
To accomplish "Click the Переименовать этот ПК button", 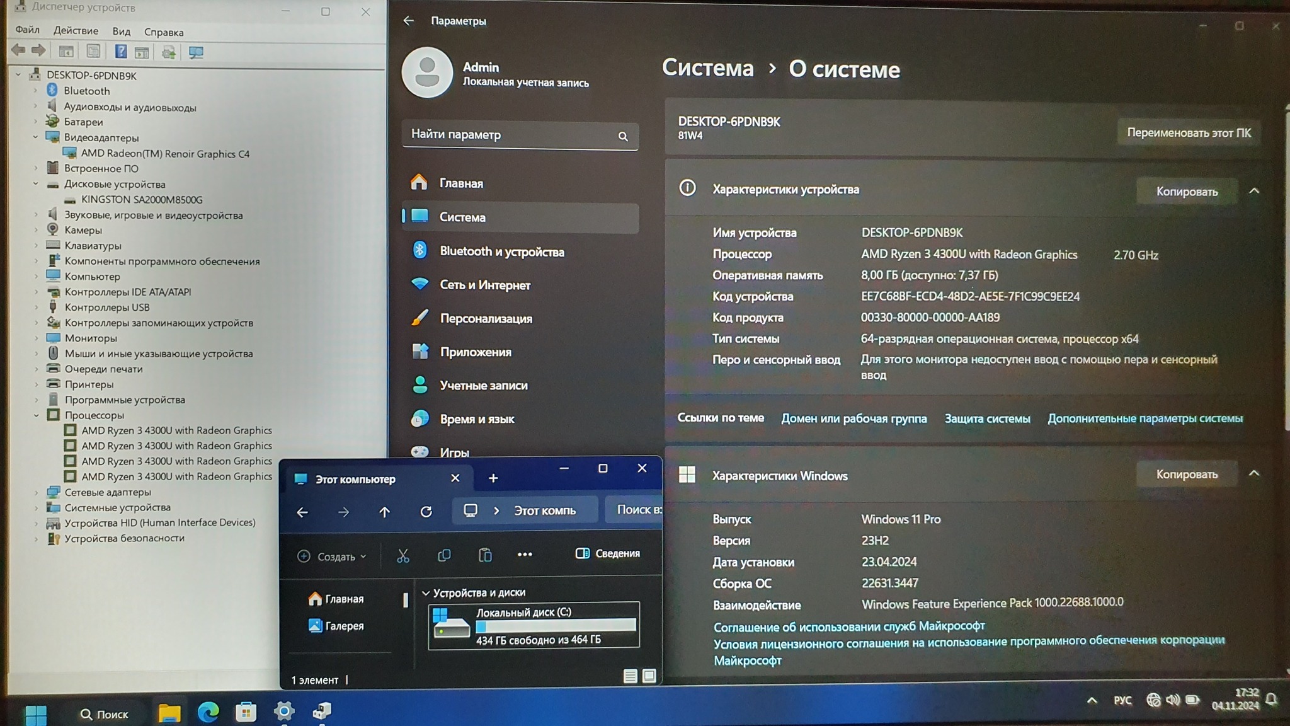I will click(x=1189, y=133).
